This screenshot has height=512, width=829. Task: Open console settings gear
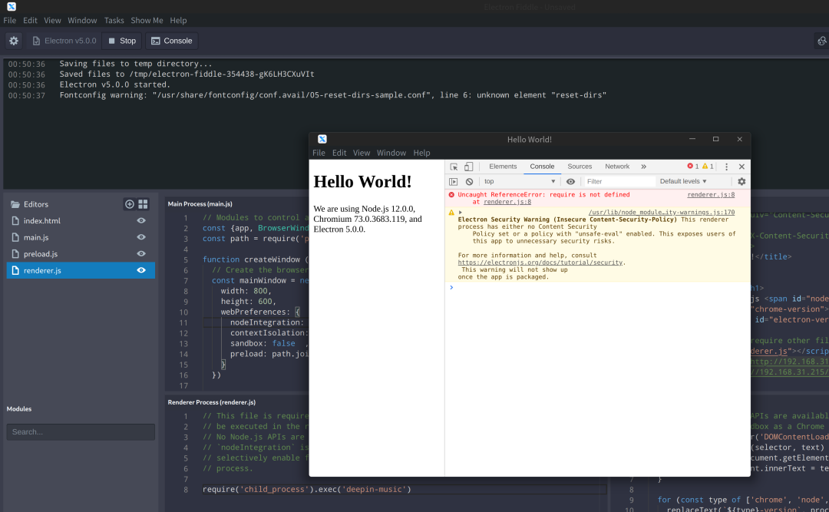(741, 181)
